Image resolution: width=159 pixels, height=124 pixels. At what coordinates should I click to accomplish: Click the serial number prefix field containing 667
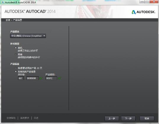(21, 78)
